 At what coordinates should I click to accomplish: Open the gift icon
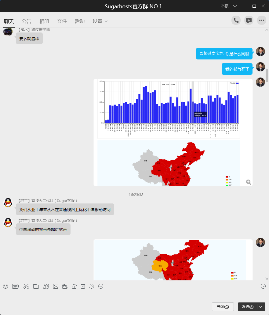74,286
